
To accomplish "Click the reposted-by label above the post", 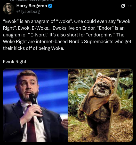I will point(35,1).
